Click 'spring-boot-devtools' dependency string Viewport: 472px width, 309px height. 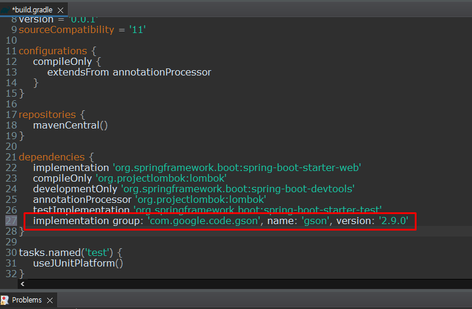point(238,189)
